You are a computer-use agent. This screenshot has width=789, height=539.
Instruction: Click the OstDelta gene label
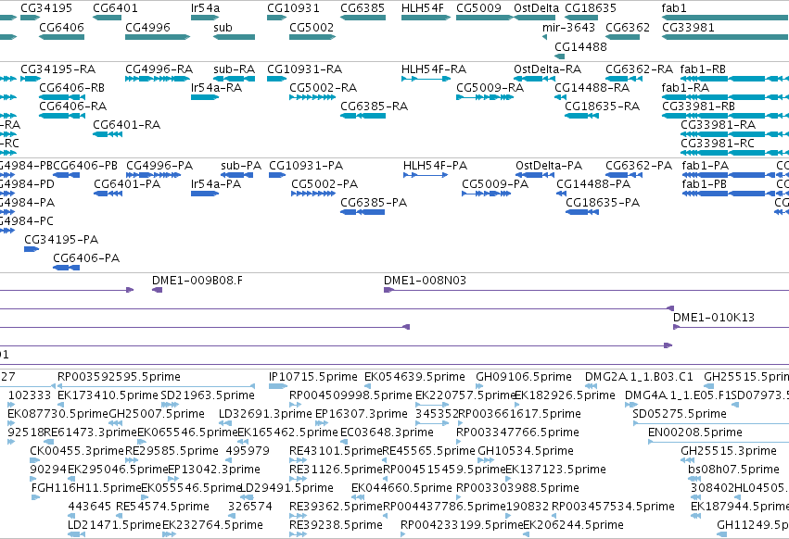(x=537, y=8)
